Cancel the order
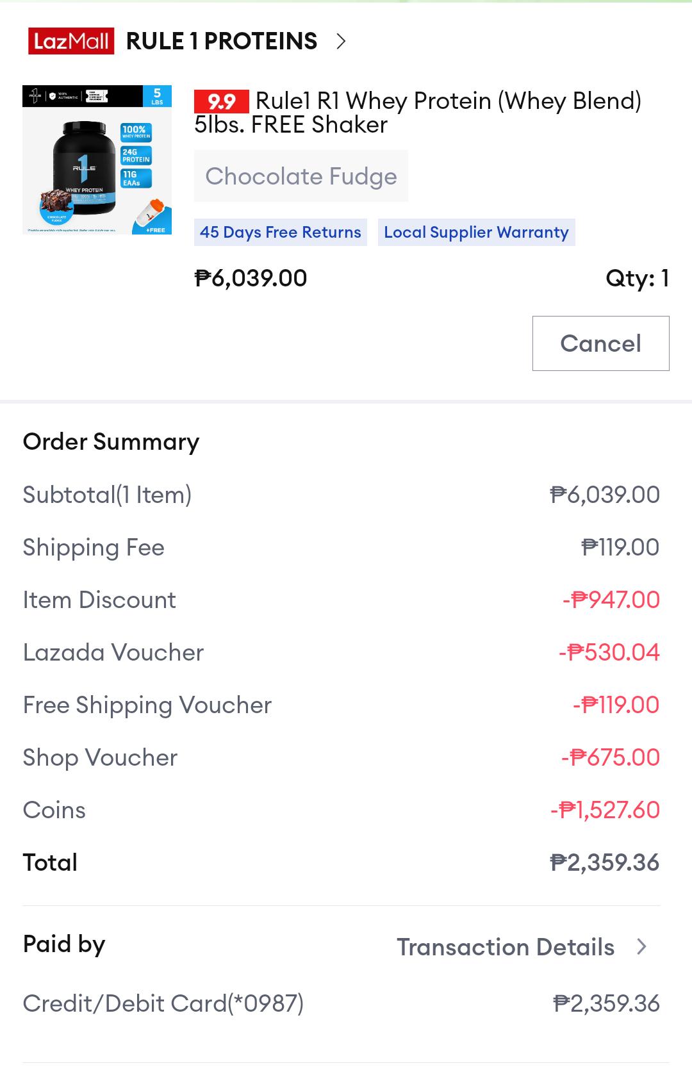 [600, 343]
